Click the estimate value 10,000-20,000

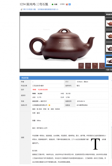tap(43, 90)
